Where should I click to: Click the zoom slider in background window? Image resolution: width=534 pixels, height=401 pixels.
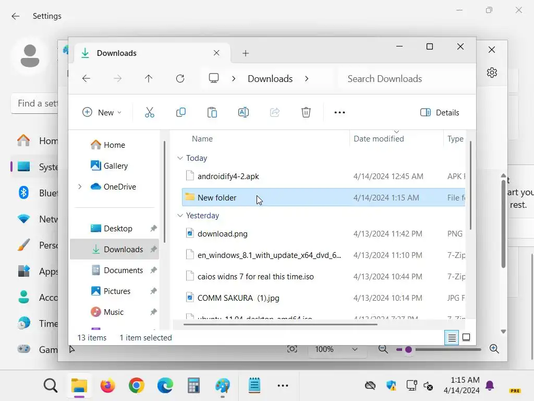pyautogui.click(x=439, y=349)
